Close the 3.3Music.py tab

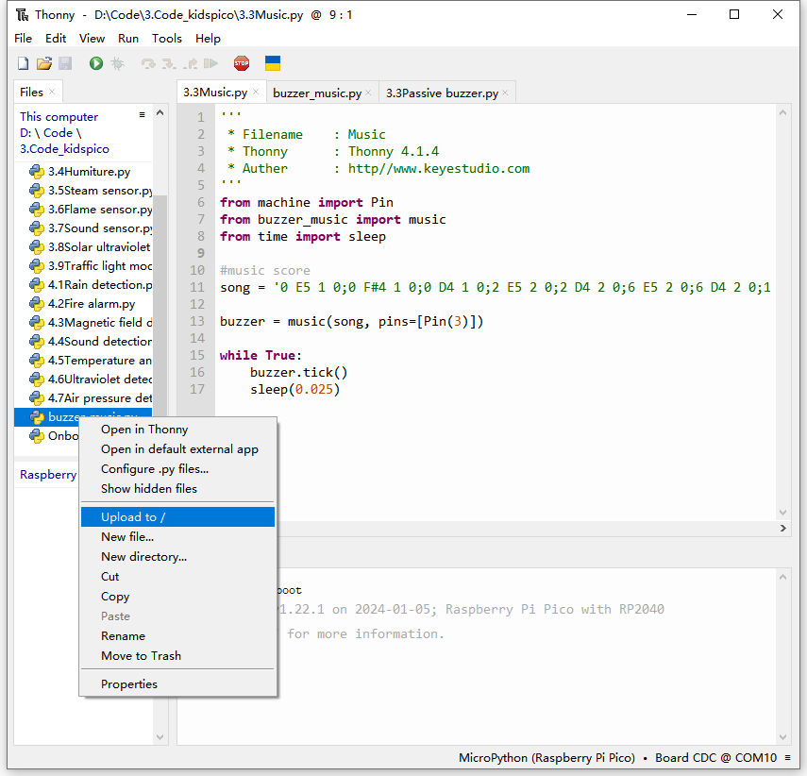pyautogui.click(x=256, y=92)
